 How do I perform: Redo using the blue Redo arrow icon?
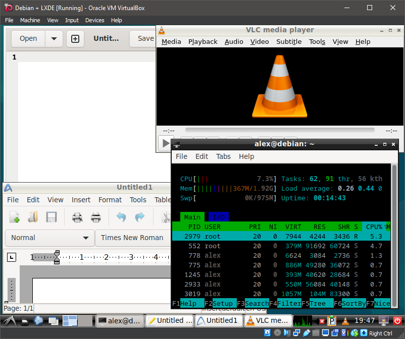point(139,217)
